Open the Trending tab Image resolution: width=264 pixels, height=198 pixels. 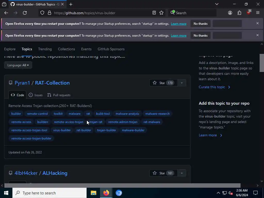pos(45,49)
